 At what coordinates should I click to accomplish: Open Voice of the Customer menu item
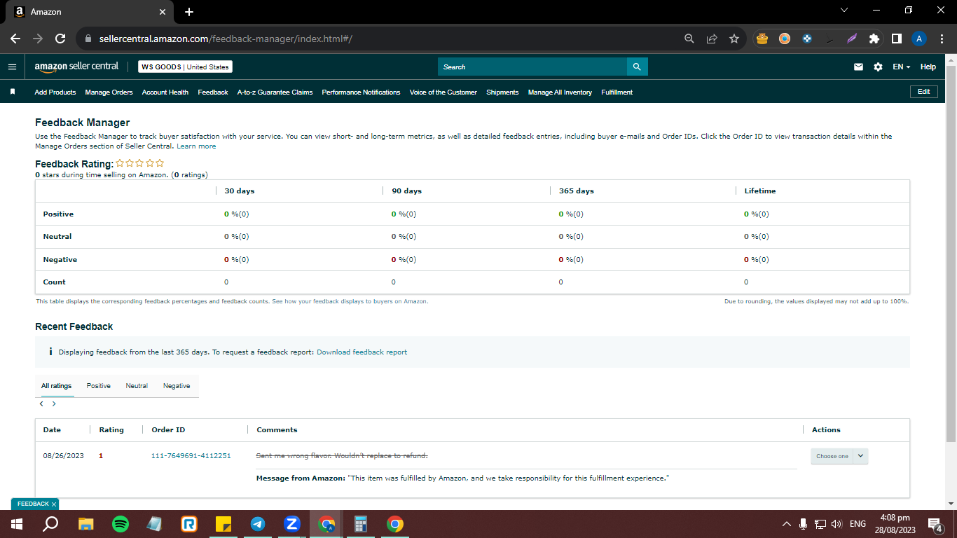(x=443, y=92)
